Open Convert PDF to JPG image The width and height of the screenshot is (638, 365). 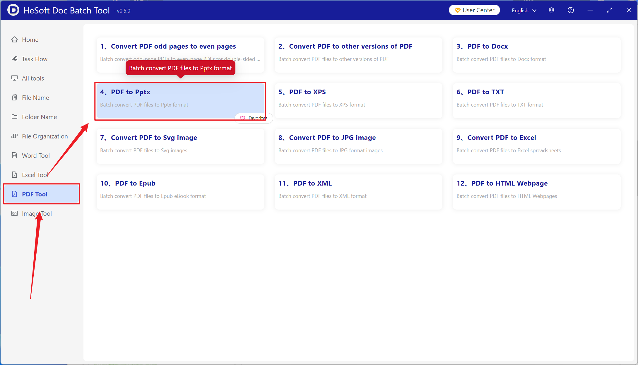[358, 146]
